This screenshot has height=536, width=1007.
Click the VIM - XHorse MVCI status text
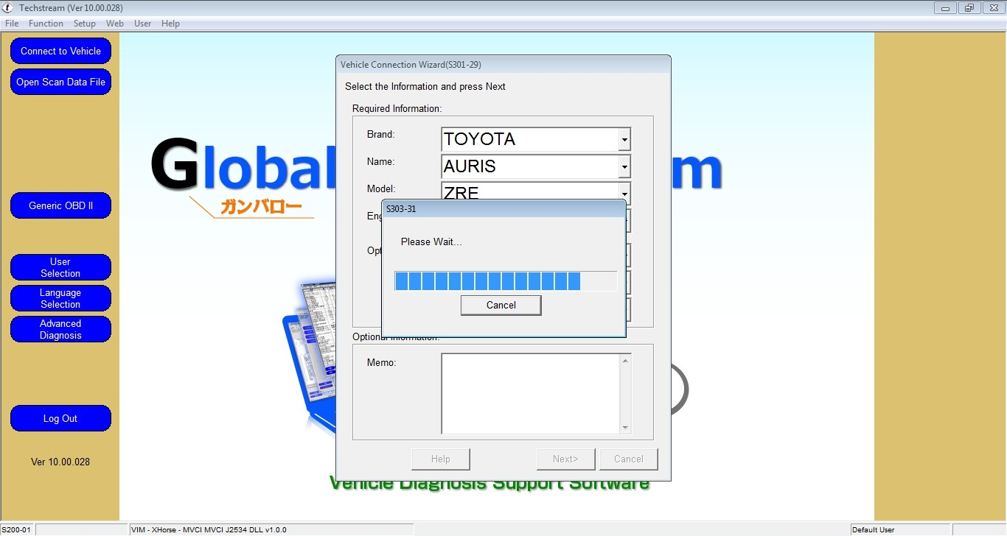coord(209,530)
